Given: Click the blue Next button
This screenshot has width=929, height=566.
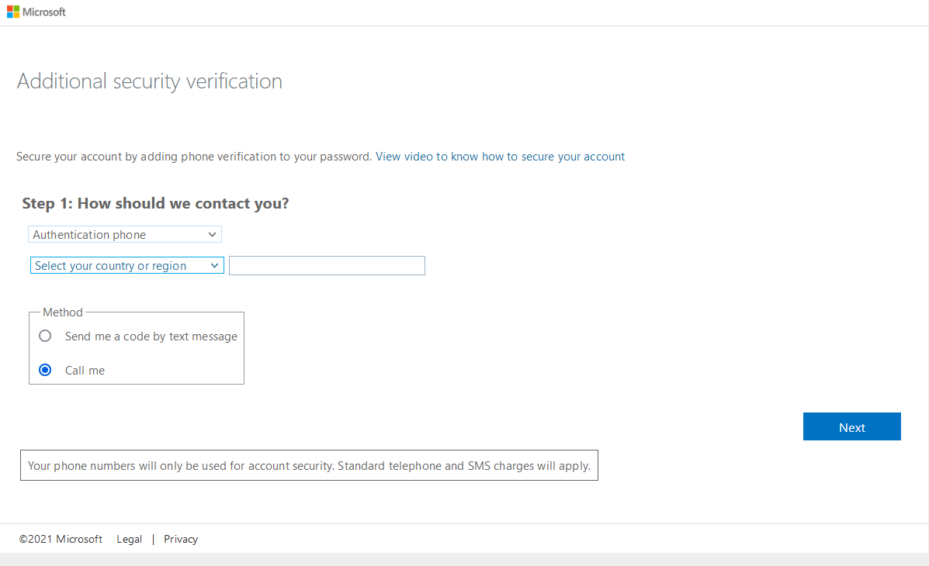Looking at the screenshot, I should click(x=852, y=427).
